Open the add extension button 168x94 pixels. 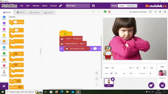tap(4, 86)
